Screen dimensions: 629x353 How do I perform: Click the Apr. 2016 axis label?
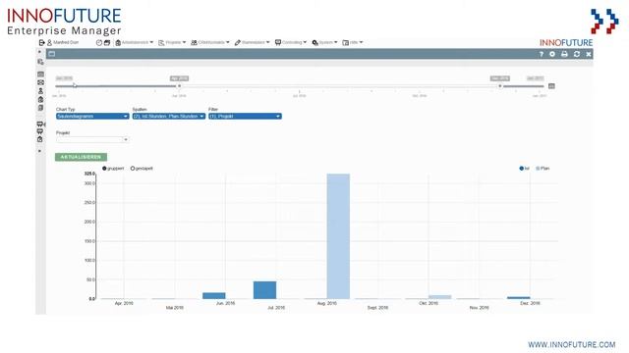tap(124, 303)
